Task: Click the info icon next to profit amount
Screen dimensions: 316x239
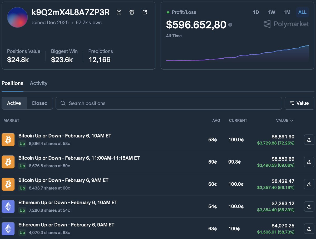Action: (230, 25)
